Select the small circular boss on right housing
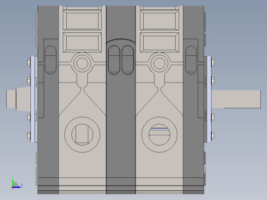Image resolution: width=267 pixels, height=200 pixels. click(159, 64)
